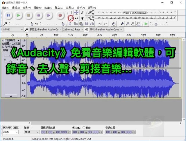Image resolution: width=186 pixels, height=141 pixels.
Task: Open the 軌道(T) menu
Action: tap(48, 8)
